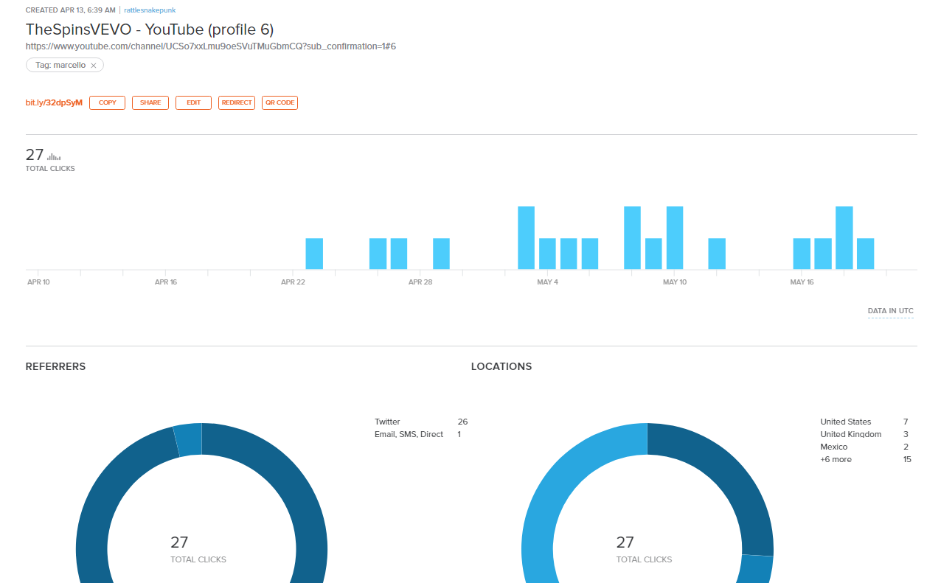Select the 'Tag: marcello' chip label

(60, 66)
